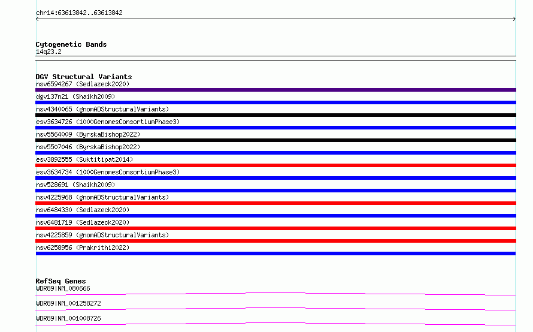Viewport: 533px width, 332px height.
Task: Click the black nsv5564009 variant bar
Action: (275, 140)
